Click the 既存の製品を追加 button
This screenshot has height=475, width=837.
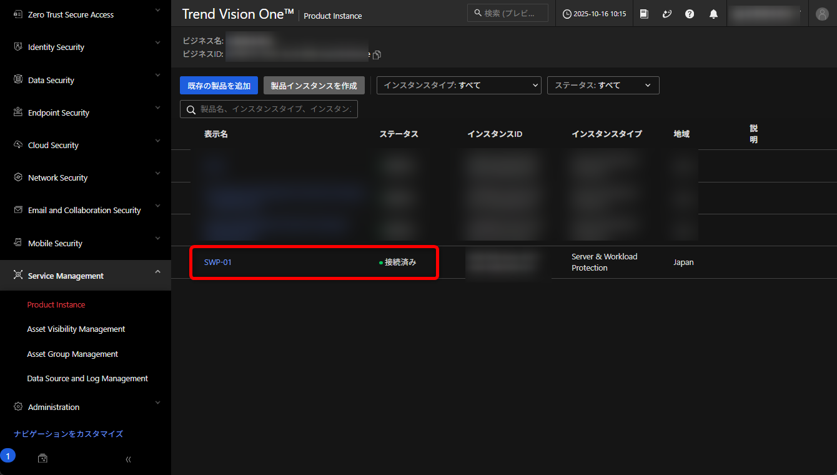(219, 86)
